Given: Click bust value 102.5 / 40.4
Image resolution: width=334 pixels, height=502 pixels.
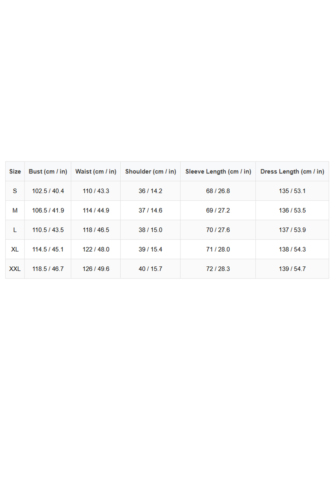Looking at the screenshot, I should [48, 191].
